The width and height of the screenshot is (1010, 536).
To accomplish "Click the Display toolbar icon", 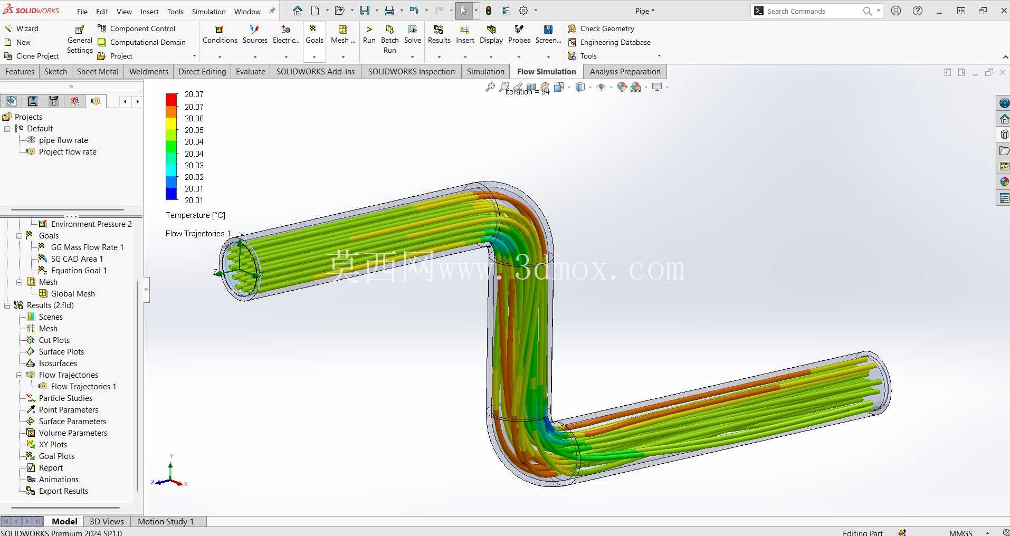I will (491, 30).
